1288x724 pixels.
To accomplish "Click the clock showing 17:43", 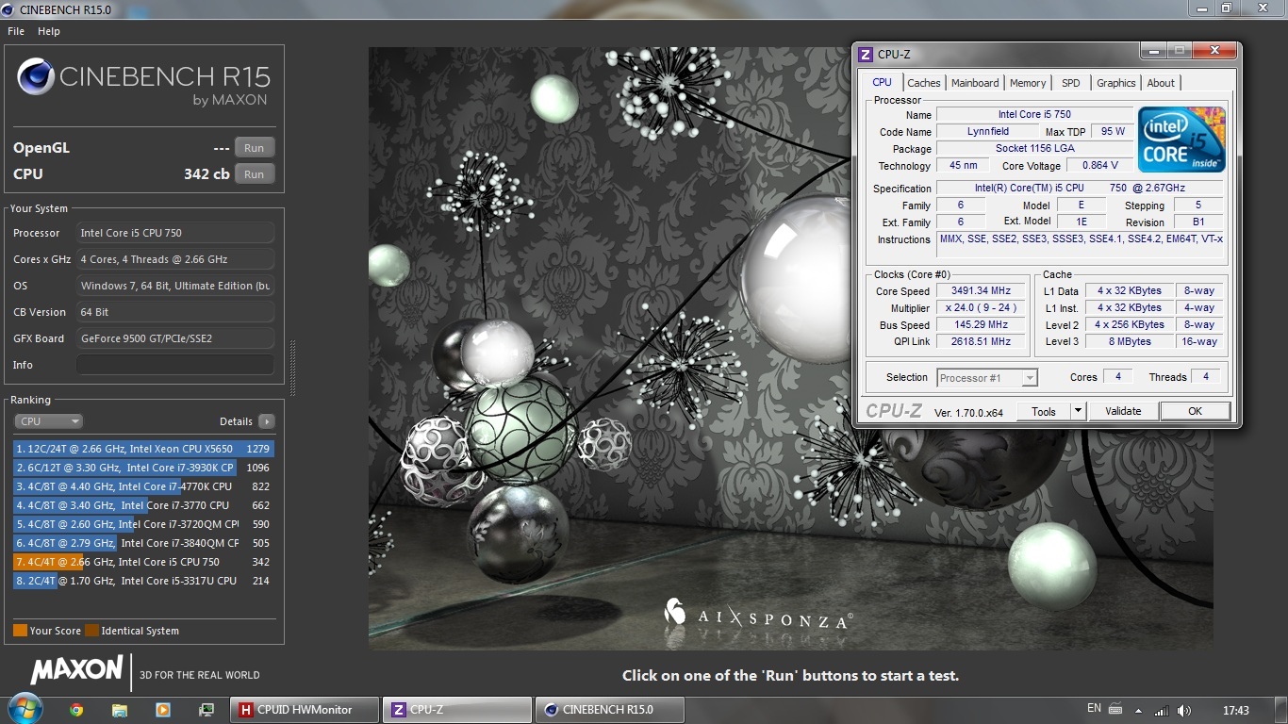I will coord(1235,710).
